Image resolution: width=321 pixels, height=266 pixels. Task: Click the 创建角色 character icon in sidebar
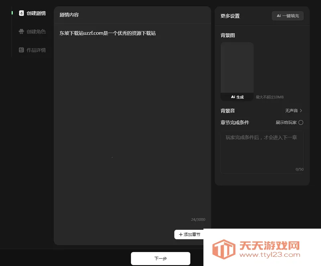(x=21, y=32)
